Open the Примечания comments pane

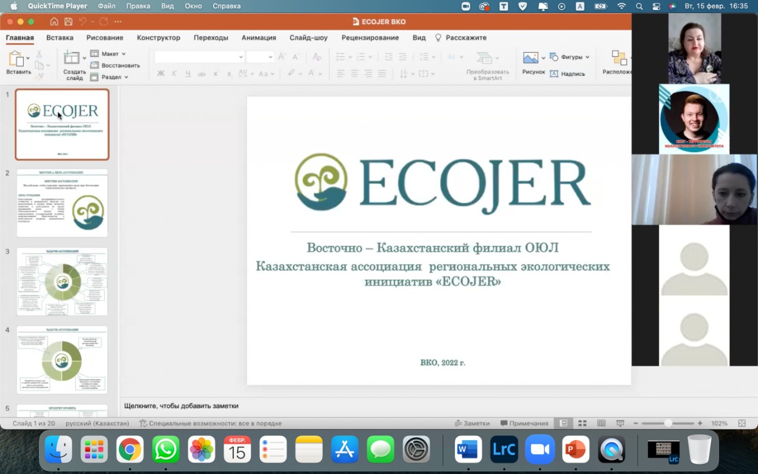point(525,424)
